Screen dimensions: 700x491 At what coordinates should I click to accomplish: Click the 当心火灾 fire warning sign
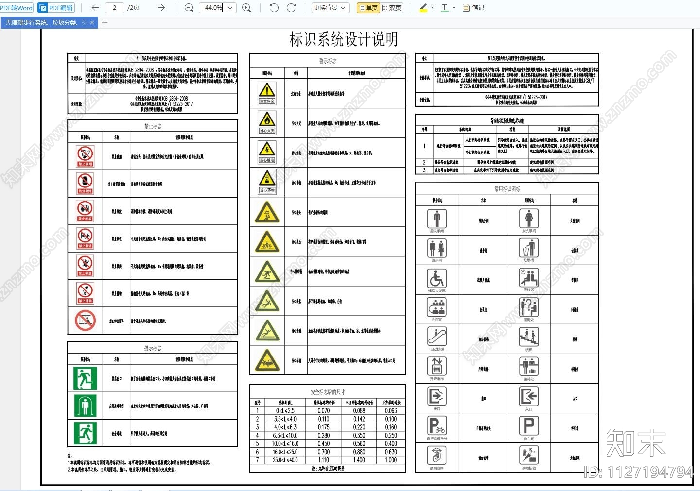267,122
